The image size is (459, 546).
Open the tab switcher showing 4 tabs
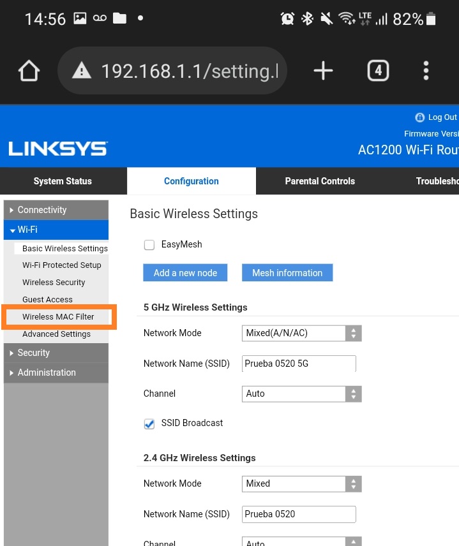[x=378, y=71]
